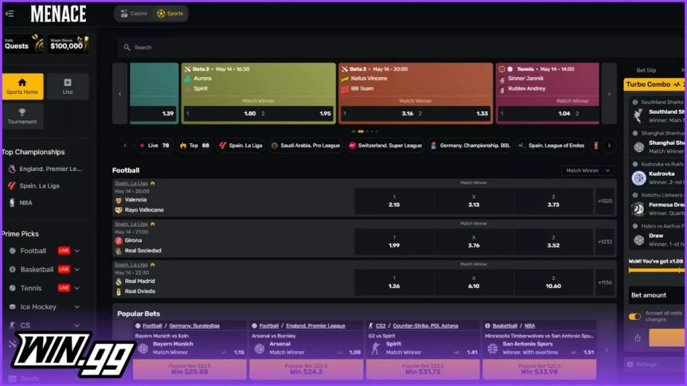Expand Football in Prime Picks
The width and height of the screenshot is (687, 386).
[x=77, y=251]
